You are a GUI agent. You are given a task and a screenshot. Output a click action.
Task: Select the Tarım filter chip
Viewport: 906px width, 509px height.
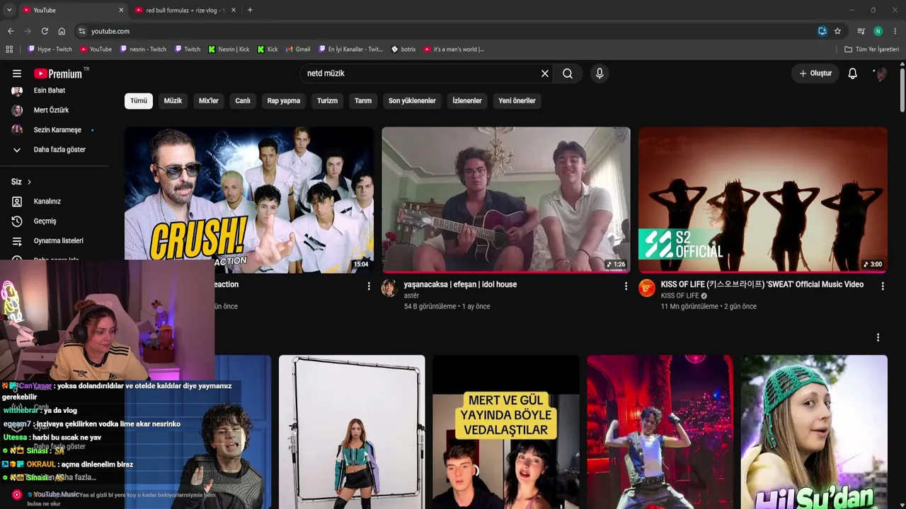[x=363, y=101]
